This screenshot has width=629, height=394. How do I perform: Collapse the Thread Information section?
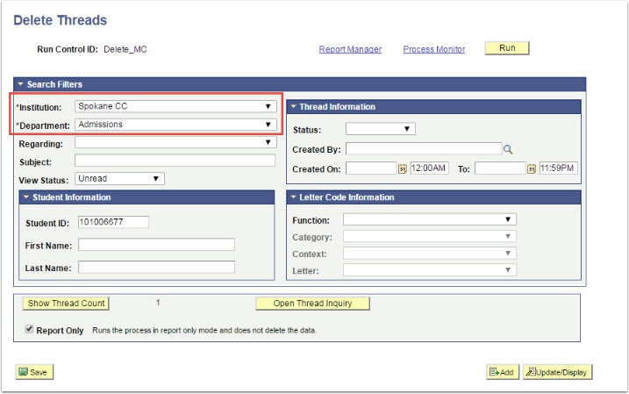[293, 107]
